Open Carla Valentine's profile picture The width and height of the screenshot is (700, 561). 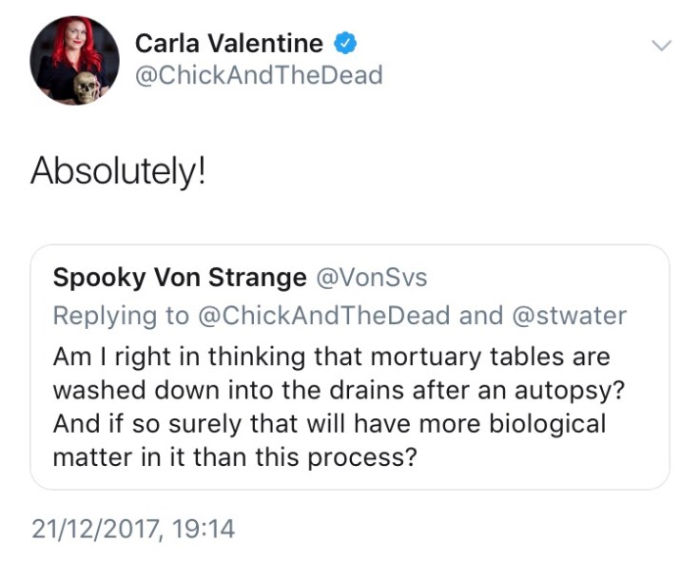74,60
